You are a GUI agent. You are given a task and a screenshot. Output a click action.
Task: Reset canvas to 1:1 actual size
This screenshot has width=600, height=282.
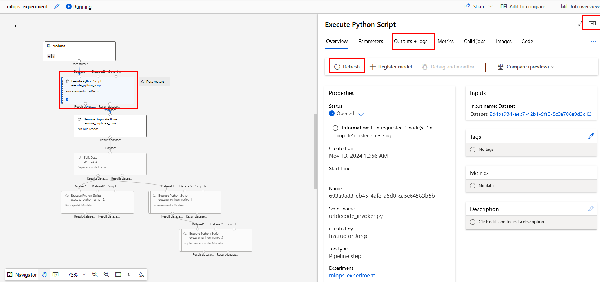130,274
